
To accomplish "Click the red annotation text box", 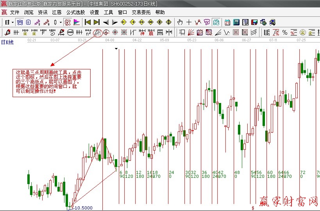I will pos(51,83).
